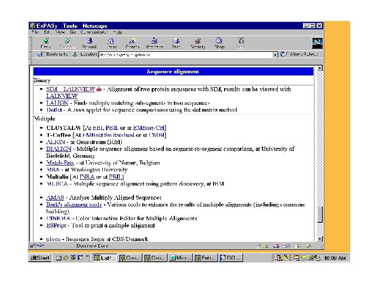This screenshot has width=378, height=283.
Task: Open the Match-Box link
Action: (60, 163)
